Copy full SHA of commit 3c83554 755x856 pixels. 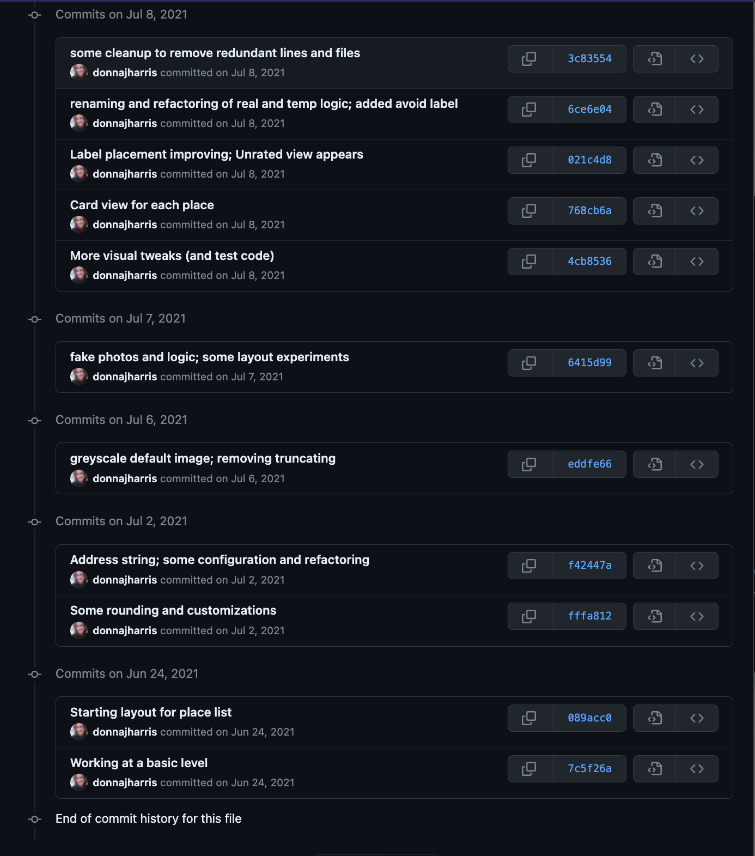pyautogui.click(x=530, y=58)
